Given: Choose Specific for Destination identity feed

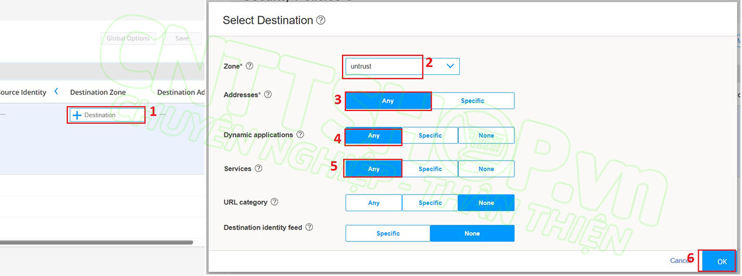Looking at the screenshot, I should point(388,233).
